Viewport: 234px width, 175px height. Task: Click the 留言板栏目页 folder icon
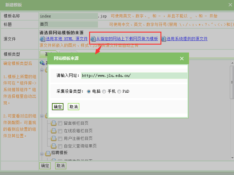(x=54, y=123)
